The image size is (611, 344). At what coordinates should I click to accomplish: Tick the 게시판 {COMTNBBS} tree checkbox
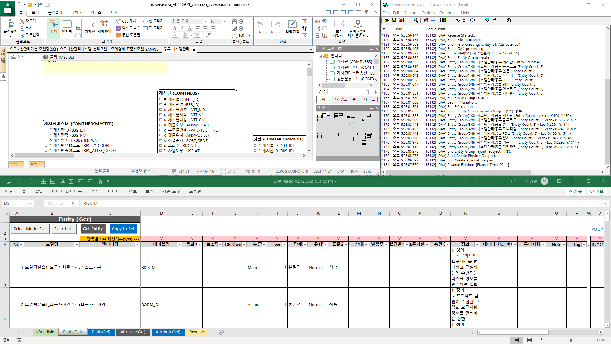point(332,61)
